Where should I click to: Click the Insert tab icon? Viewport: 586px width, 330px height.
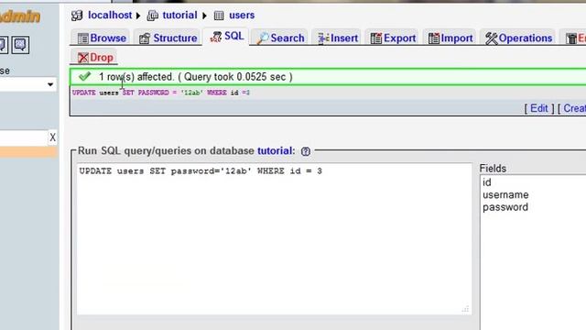(x=323, y=38)
